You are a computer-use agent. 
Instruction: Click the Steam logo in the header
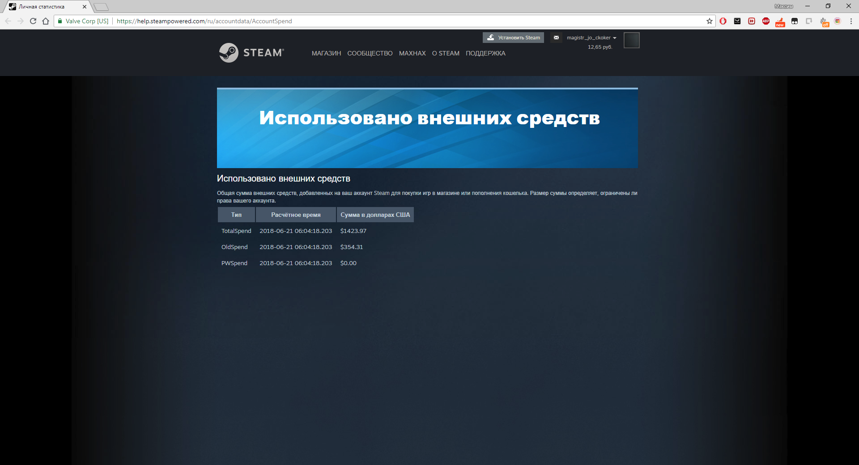point(251,53)
